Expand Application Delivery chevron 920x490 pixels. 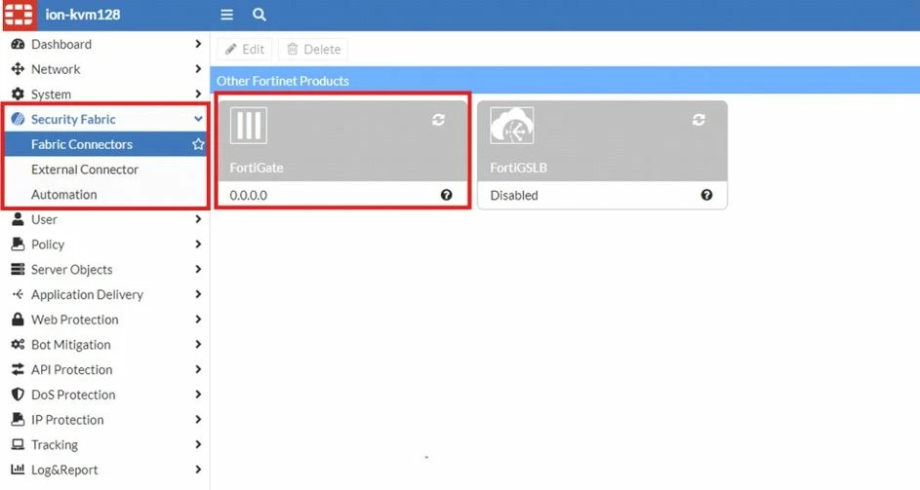point(198,294)
